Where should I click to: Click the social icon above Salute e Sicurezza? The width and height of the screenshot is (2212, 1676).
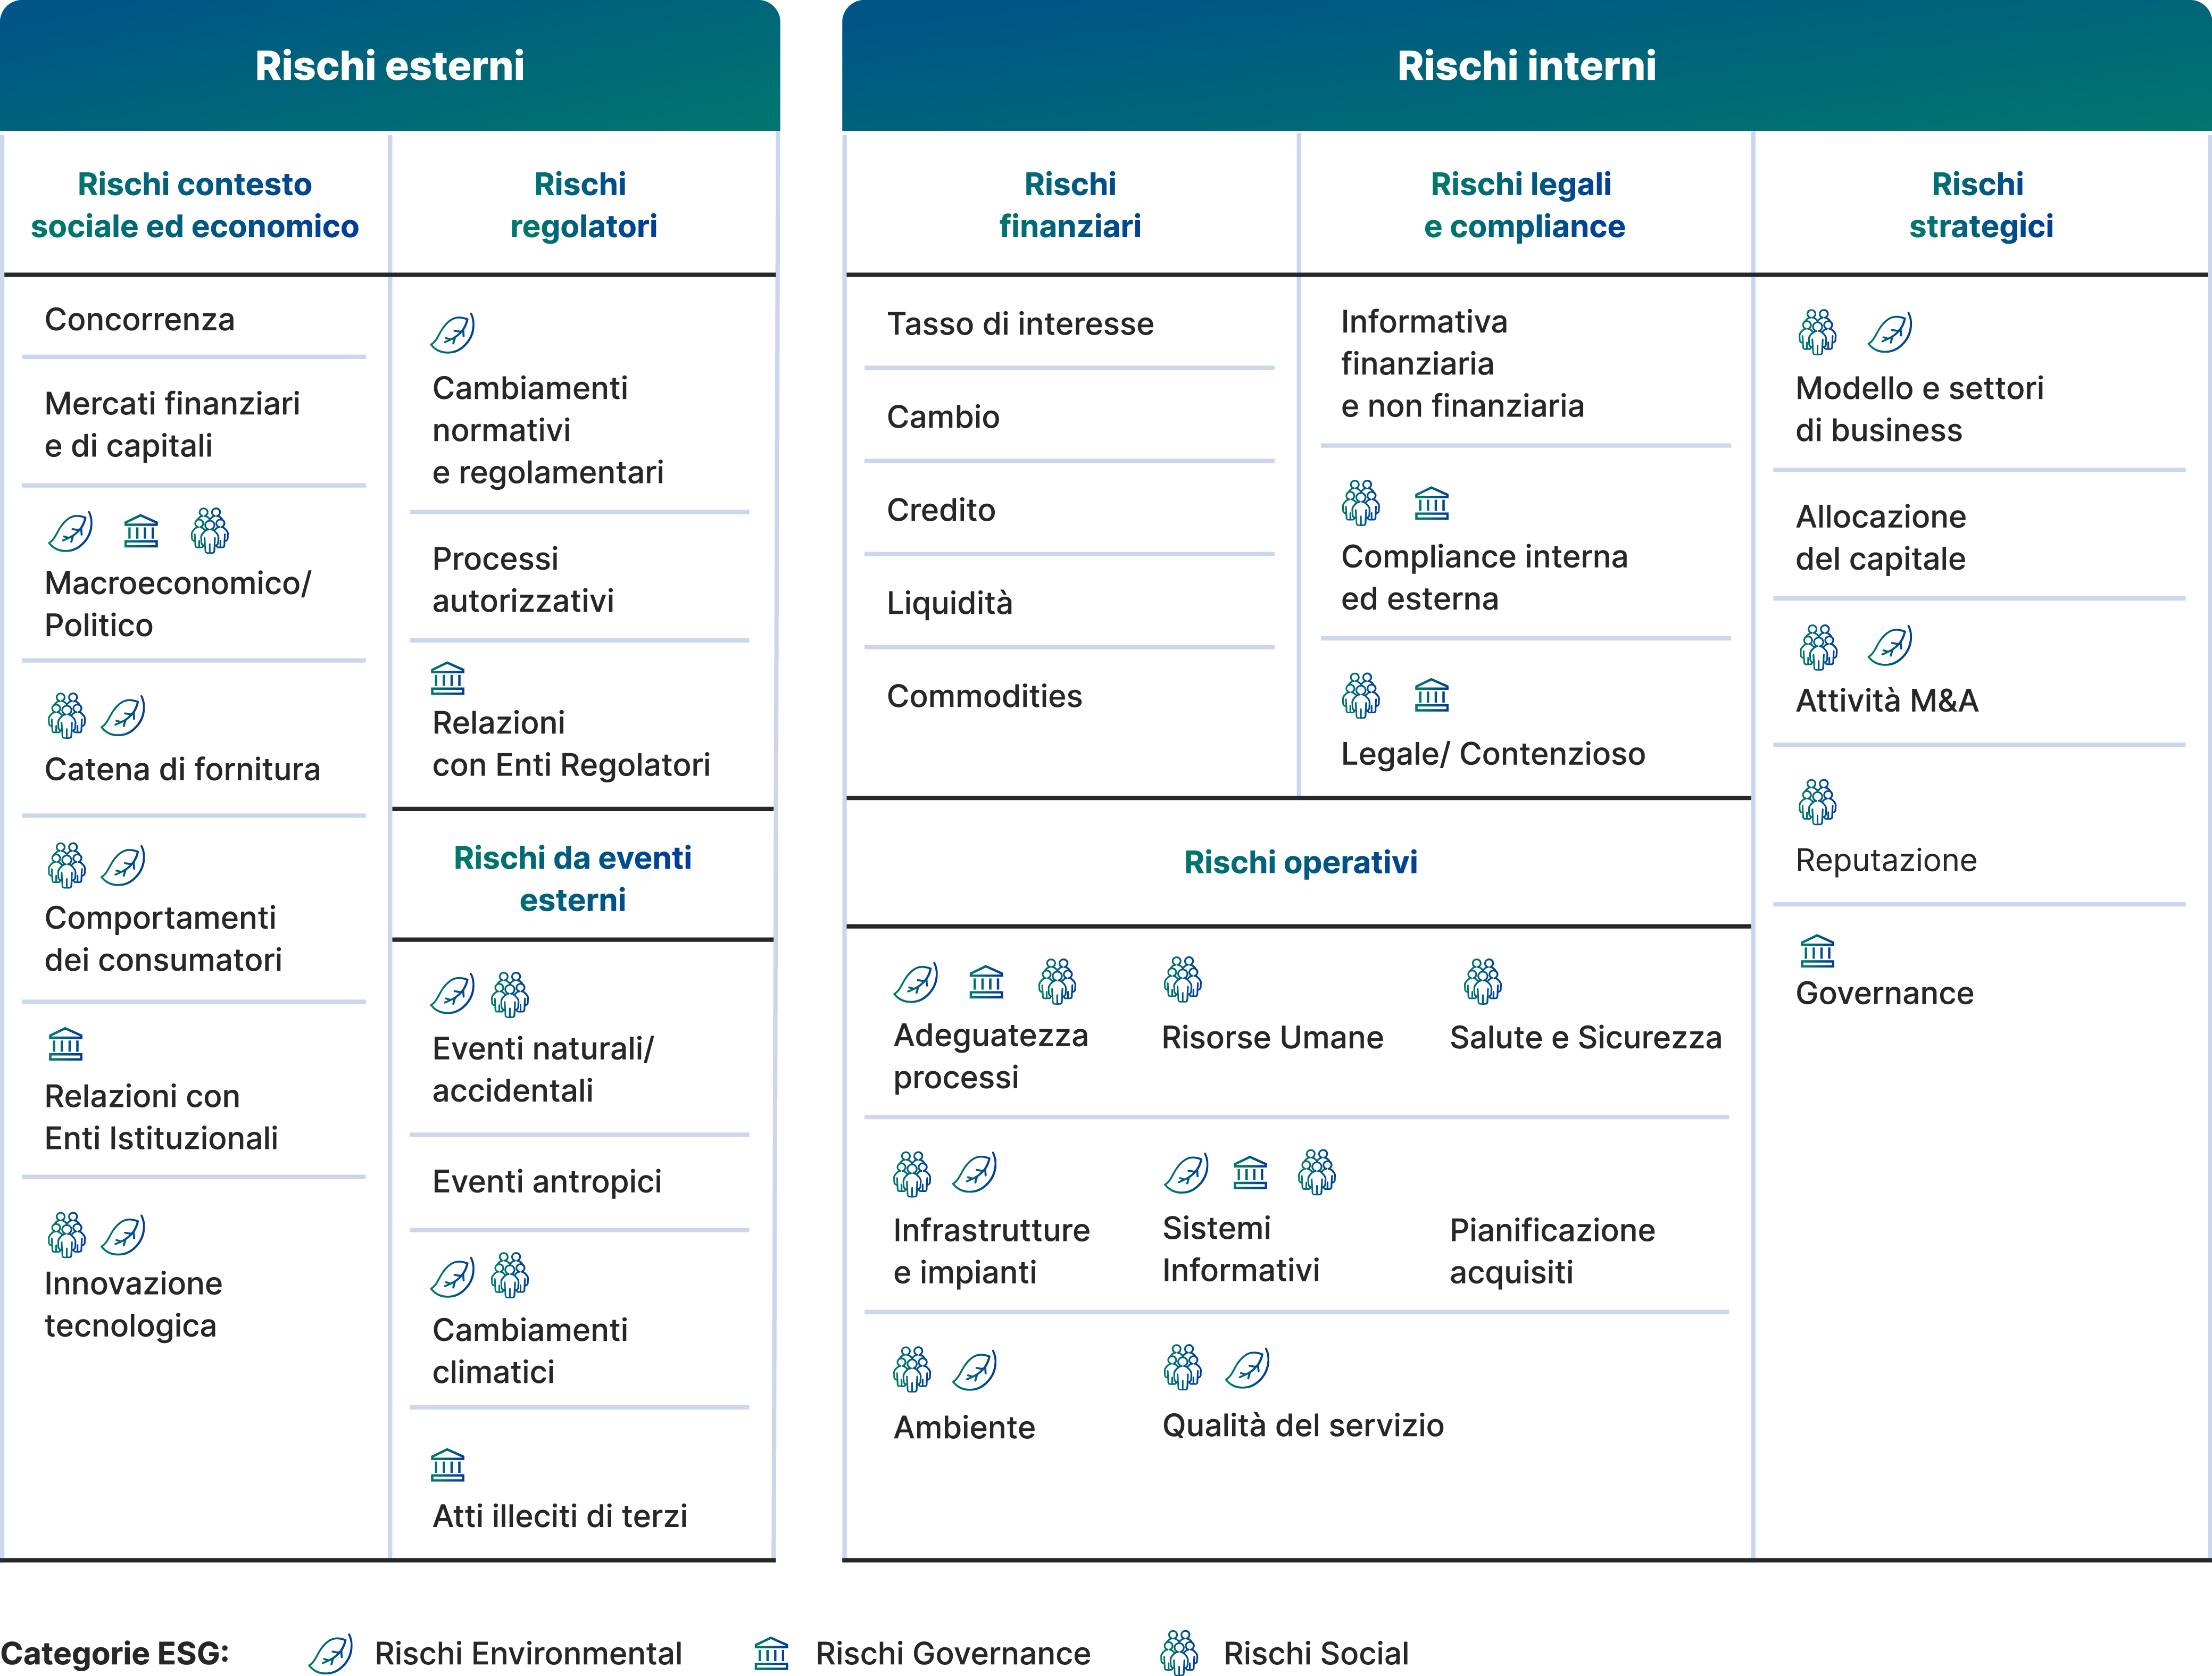coord(1482,981)
